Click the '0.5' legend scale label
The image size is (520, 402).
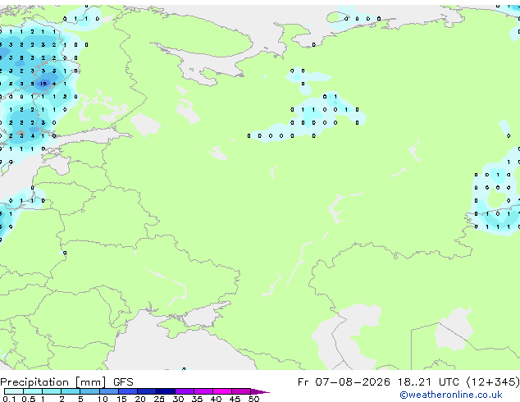pos(28,399)
